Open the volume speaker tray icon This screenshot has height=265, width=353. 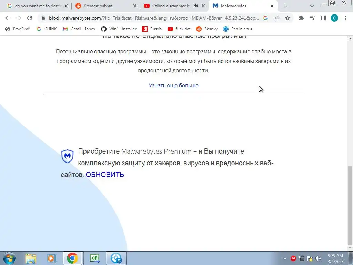point(318,258)
